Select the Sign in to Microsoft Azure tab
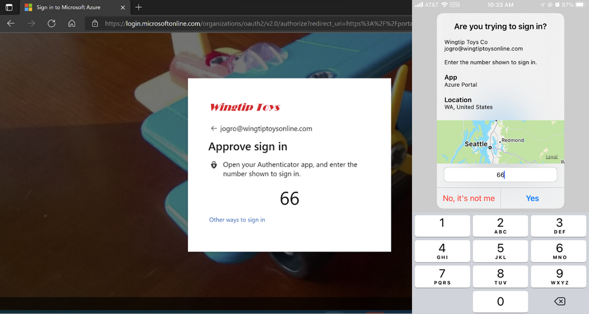This screenshot has height=314, width=589. (x=75, y=7)
